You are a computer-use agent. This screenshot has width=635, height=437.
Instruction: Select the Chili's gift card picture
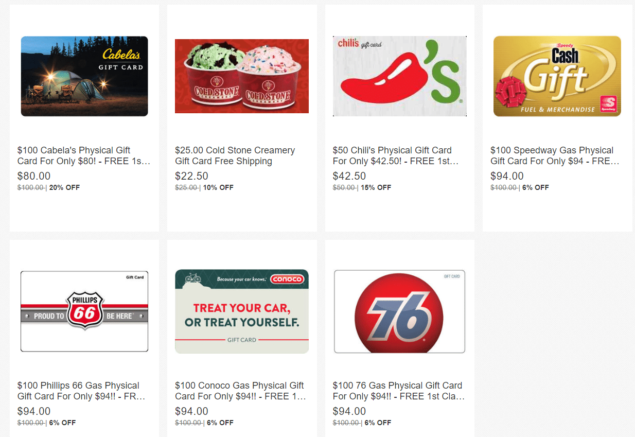tap(400, 76)
